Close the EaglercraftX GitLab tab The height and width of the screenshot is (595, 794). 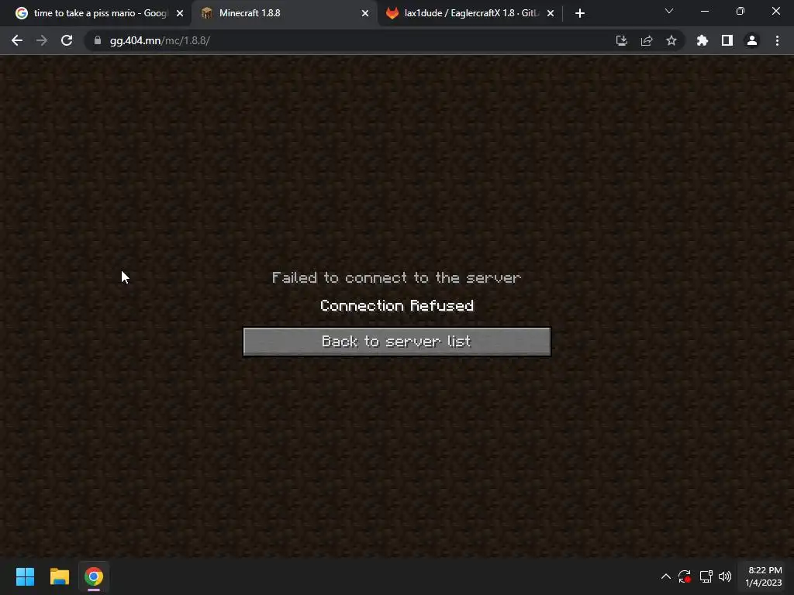pos(551,13)
